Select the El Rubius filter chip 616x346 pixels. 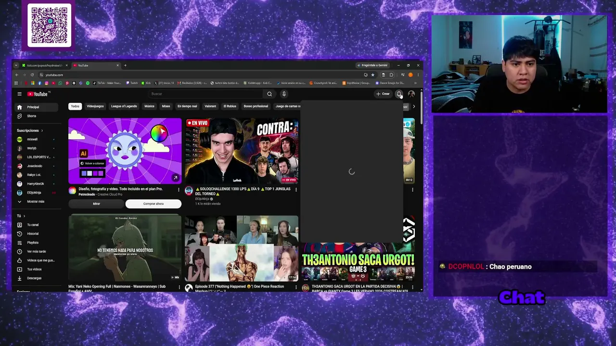tap(230, 106)
